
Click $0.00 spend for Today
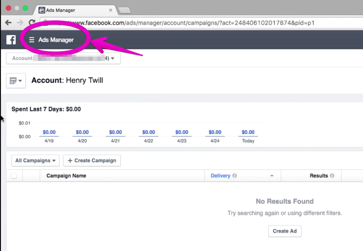(248, 132)
